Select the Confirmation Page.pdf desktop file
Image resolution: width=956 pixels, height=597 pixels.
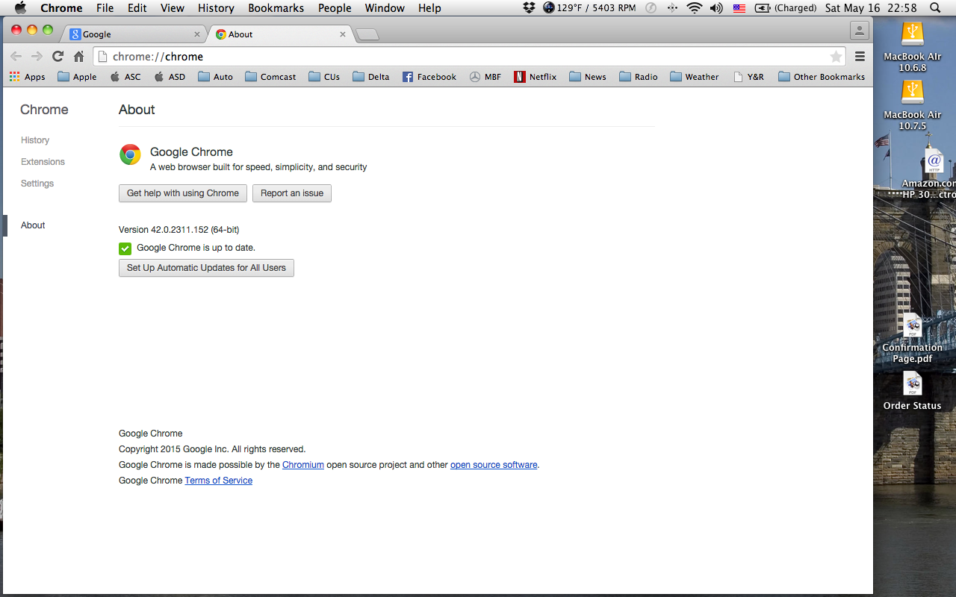[x=912, y=339]
